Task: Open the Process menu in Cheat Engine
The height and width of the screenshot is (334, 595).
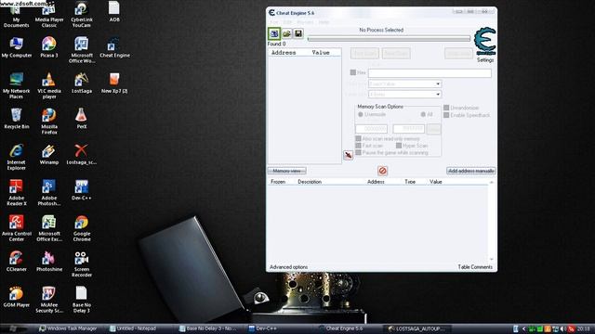Action: point(305,22)
